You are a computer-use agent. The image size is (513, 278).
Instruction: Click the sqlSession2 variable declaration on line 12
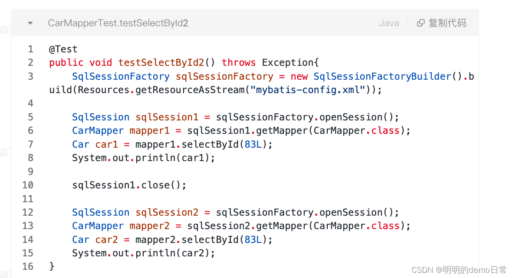167,212
